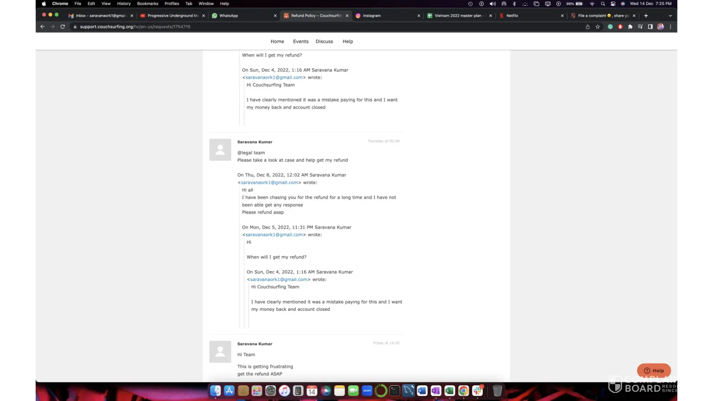Click the Events navigation link

coord(300,42)
